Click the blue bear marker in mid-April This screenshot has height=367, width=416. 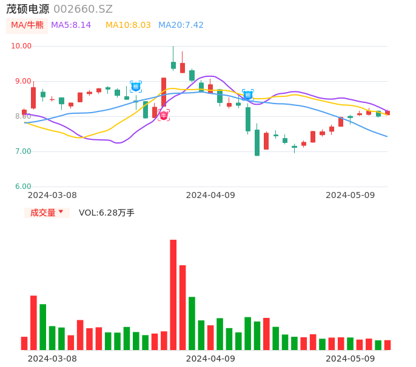247,94
